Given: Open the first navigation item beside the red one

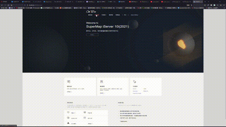Looking at the screenshot, I should point(90,15).
